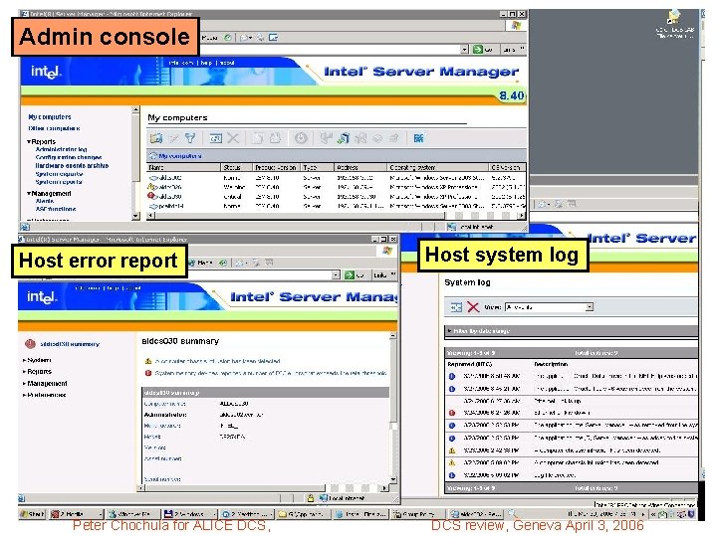Click the green Go button in admin console browser
The height and width of the screenshot is (537, 717).
point(483,49)
